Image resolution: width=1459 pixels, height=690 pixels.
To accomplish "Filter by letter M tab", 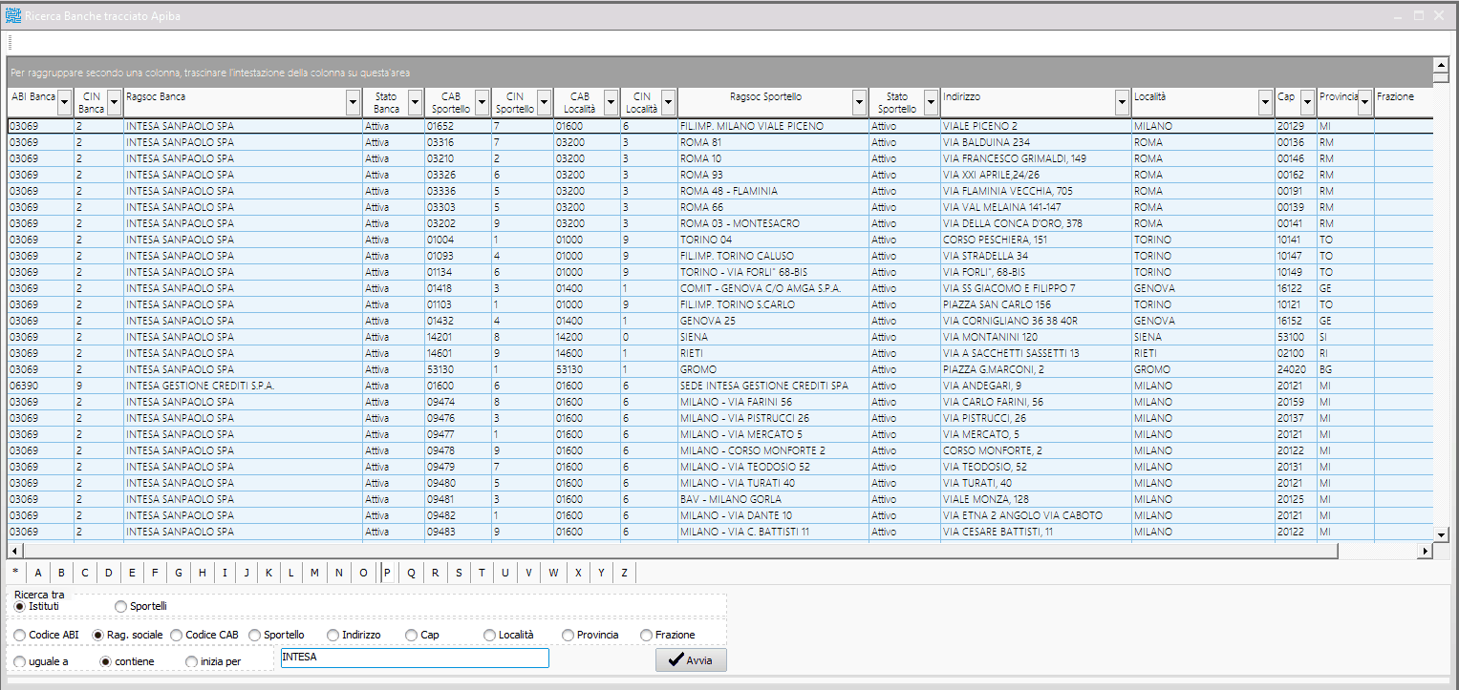I will (314, 573).
